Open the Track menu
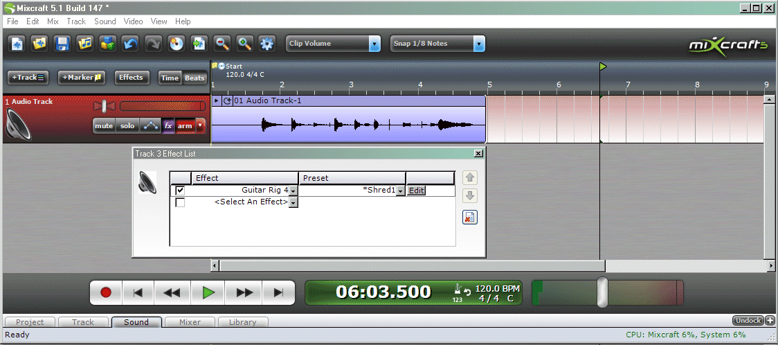This screenshot has height=345, width=778. tap(76, 21)
